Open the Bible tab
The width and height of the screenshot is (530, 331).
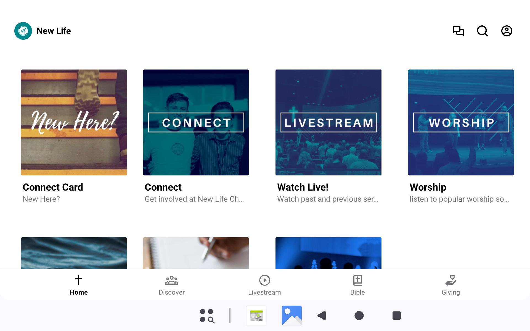pos(357,285)
